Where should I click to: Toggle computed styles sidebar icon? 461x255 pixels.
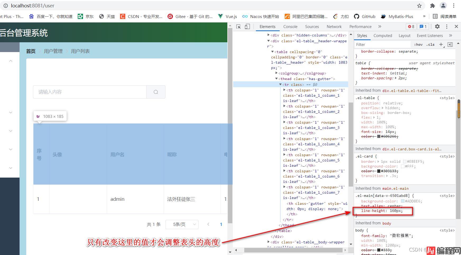[x=450, y=44]
